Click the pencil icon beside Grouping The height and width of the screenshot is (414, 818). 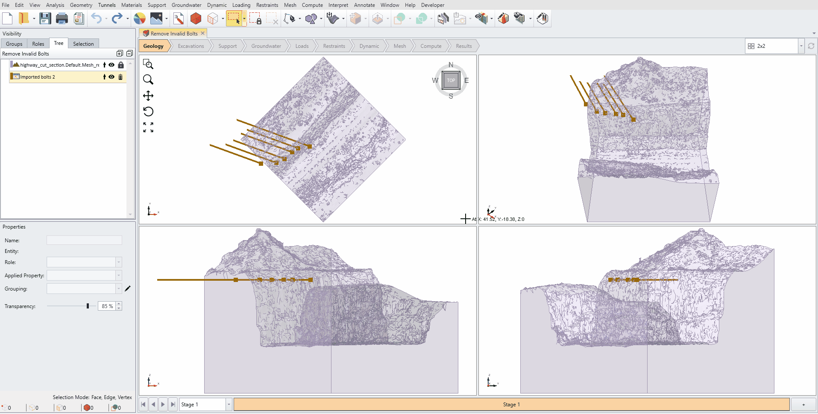(x=127, y=289)
